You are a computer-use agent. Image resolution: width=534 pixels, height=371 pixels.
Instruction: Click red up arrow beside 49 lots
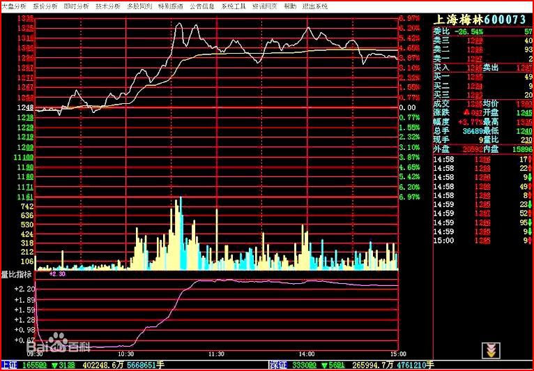click(x=531, y=186)
